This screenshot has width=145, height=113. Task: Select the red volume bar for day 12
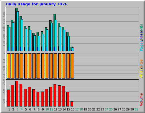pos(55,95)
